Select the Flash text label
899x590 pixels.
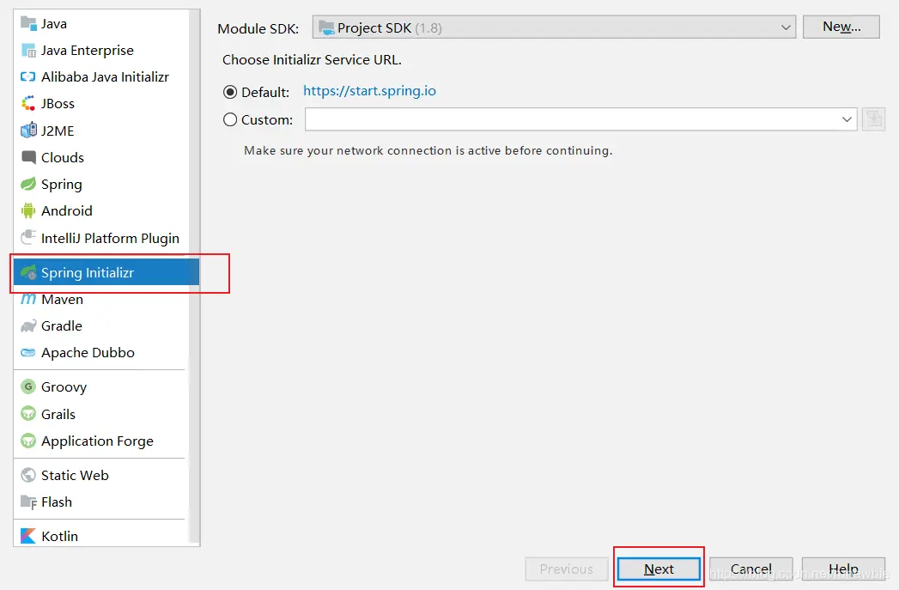(56, 502)
